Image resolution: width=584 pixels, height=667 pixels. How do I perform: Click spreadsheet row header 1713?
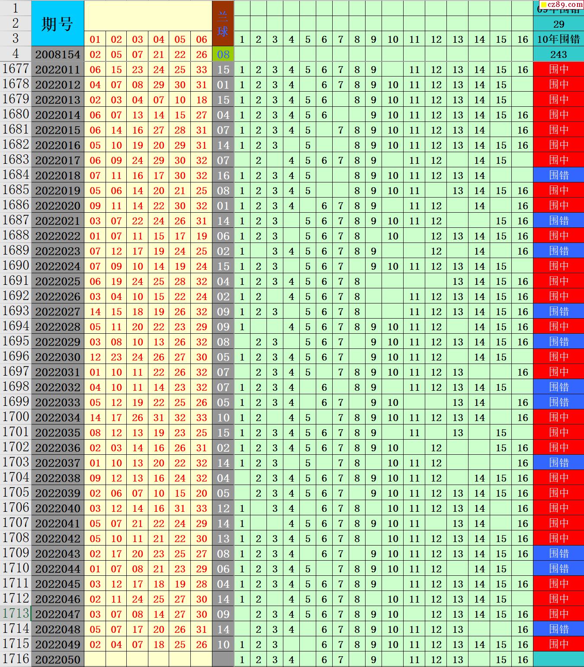click(16, 614)
